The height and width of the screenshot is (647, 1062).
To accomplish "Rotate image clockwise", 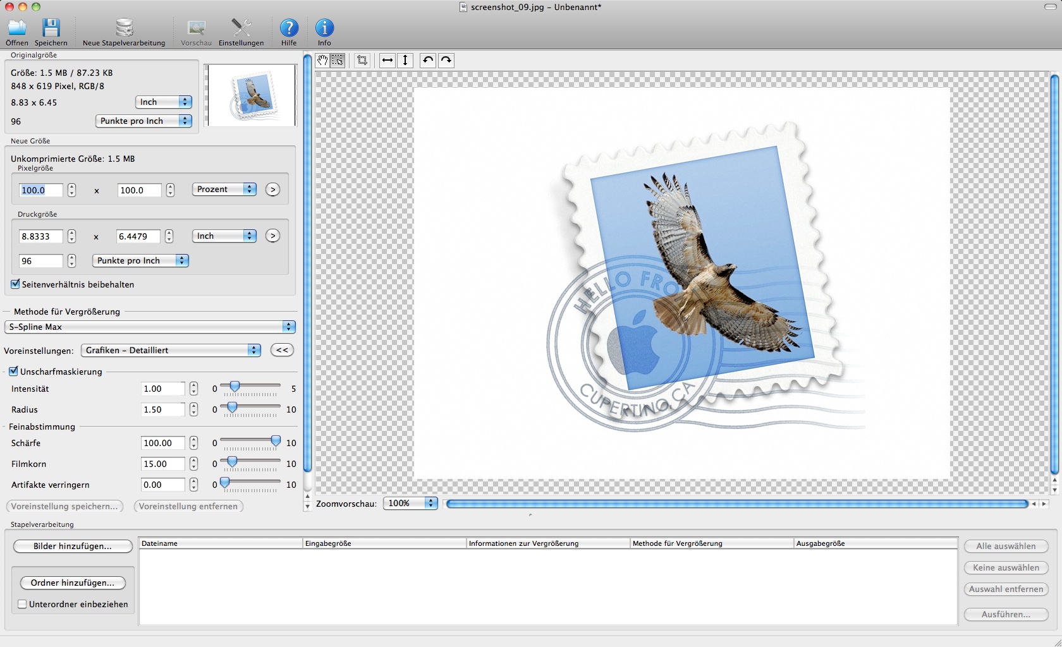I will point(446,61).
